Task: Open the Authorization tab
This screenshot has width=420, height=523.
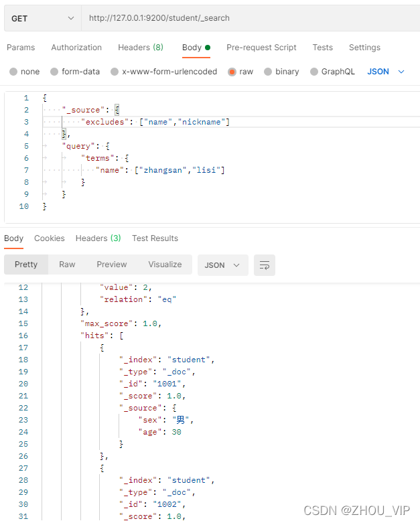Action: click(76, 48)
